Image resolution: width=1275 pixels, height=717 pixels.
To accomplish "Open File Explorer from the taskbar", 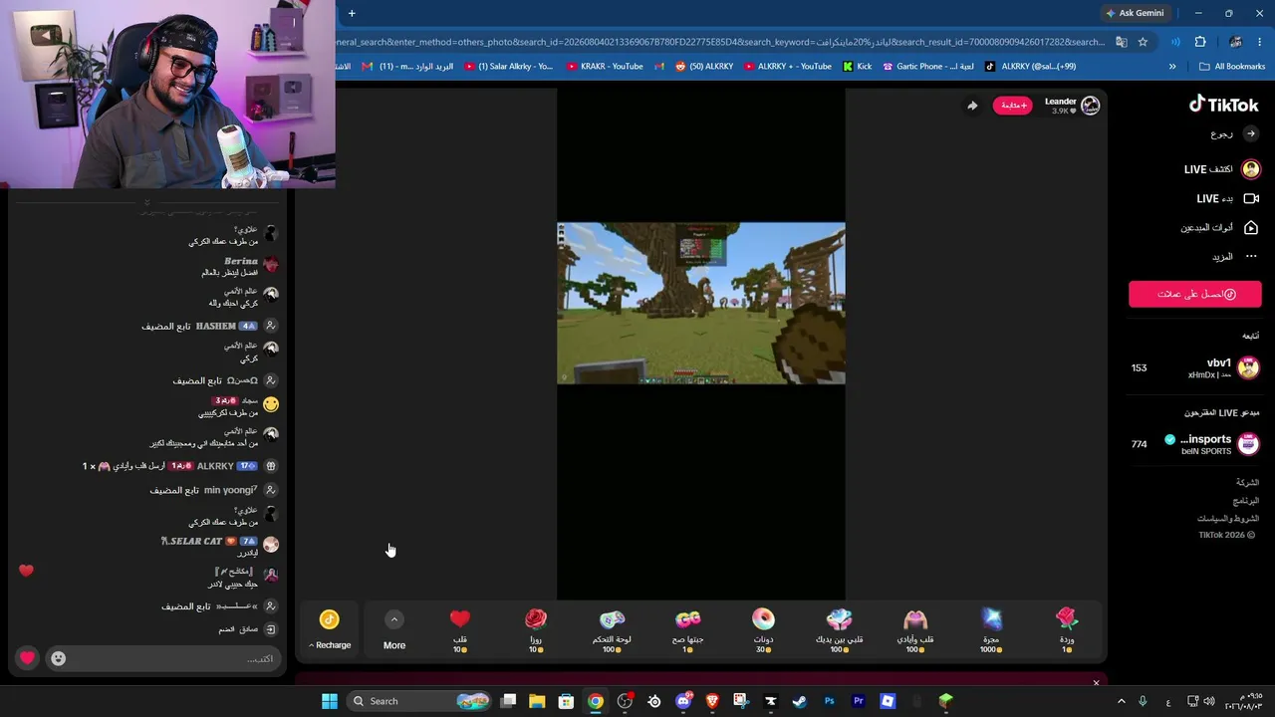I will [x=537, y=701].
